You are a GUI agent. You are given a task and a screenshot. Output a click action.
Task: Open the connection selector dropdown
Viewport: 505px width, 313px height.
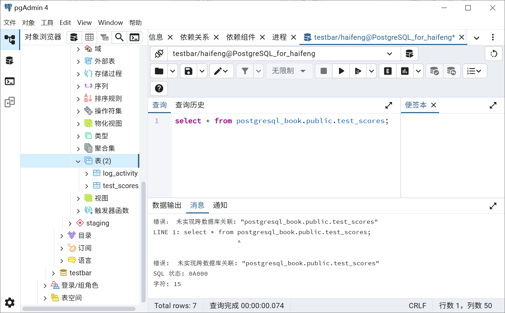pyautogui.click(x=389, y=54)
